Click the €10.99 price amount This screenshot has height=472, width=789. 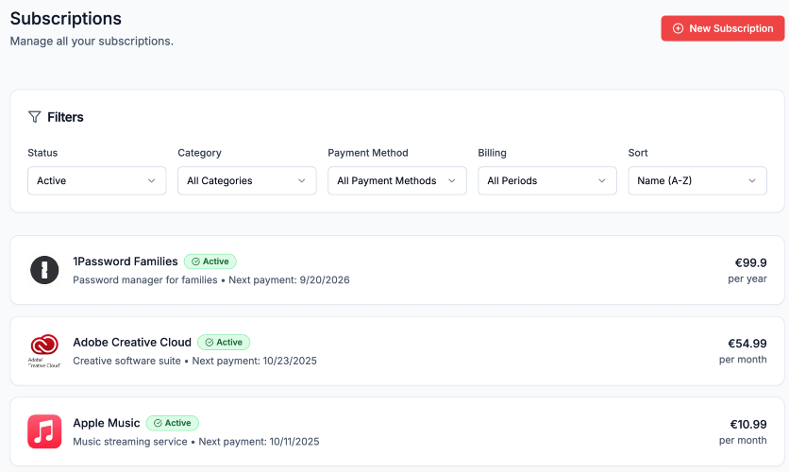[748, 424]
